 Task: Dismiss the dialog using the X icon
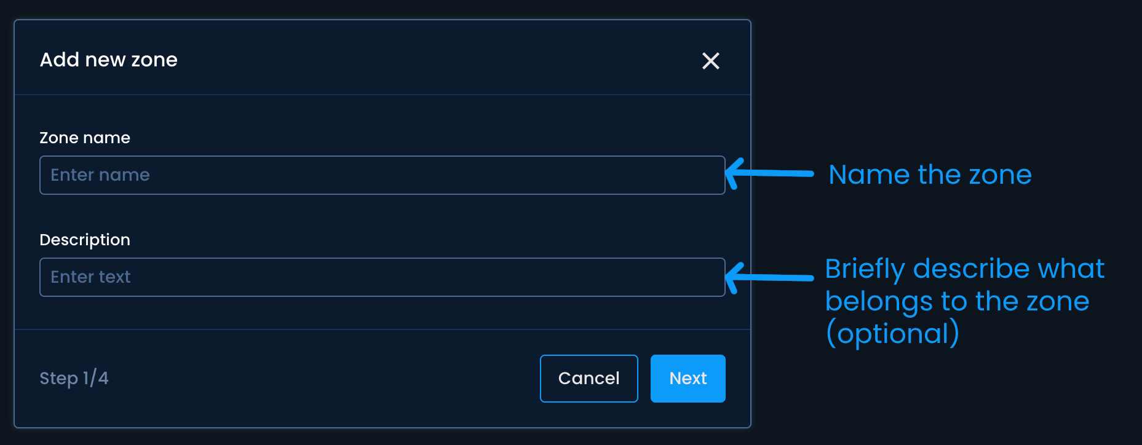pyautogui.click(x=710, y=61)
